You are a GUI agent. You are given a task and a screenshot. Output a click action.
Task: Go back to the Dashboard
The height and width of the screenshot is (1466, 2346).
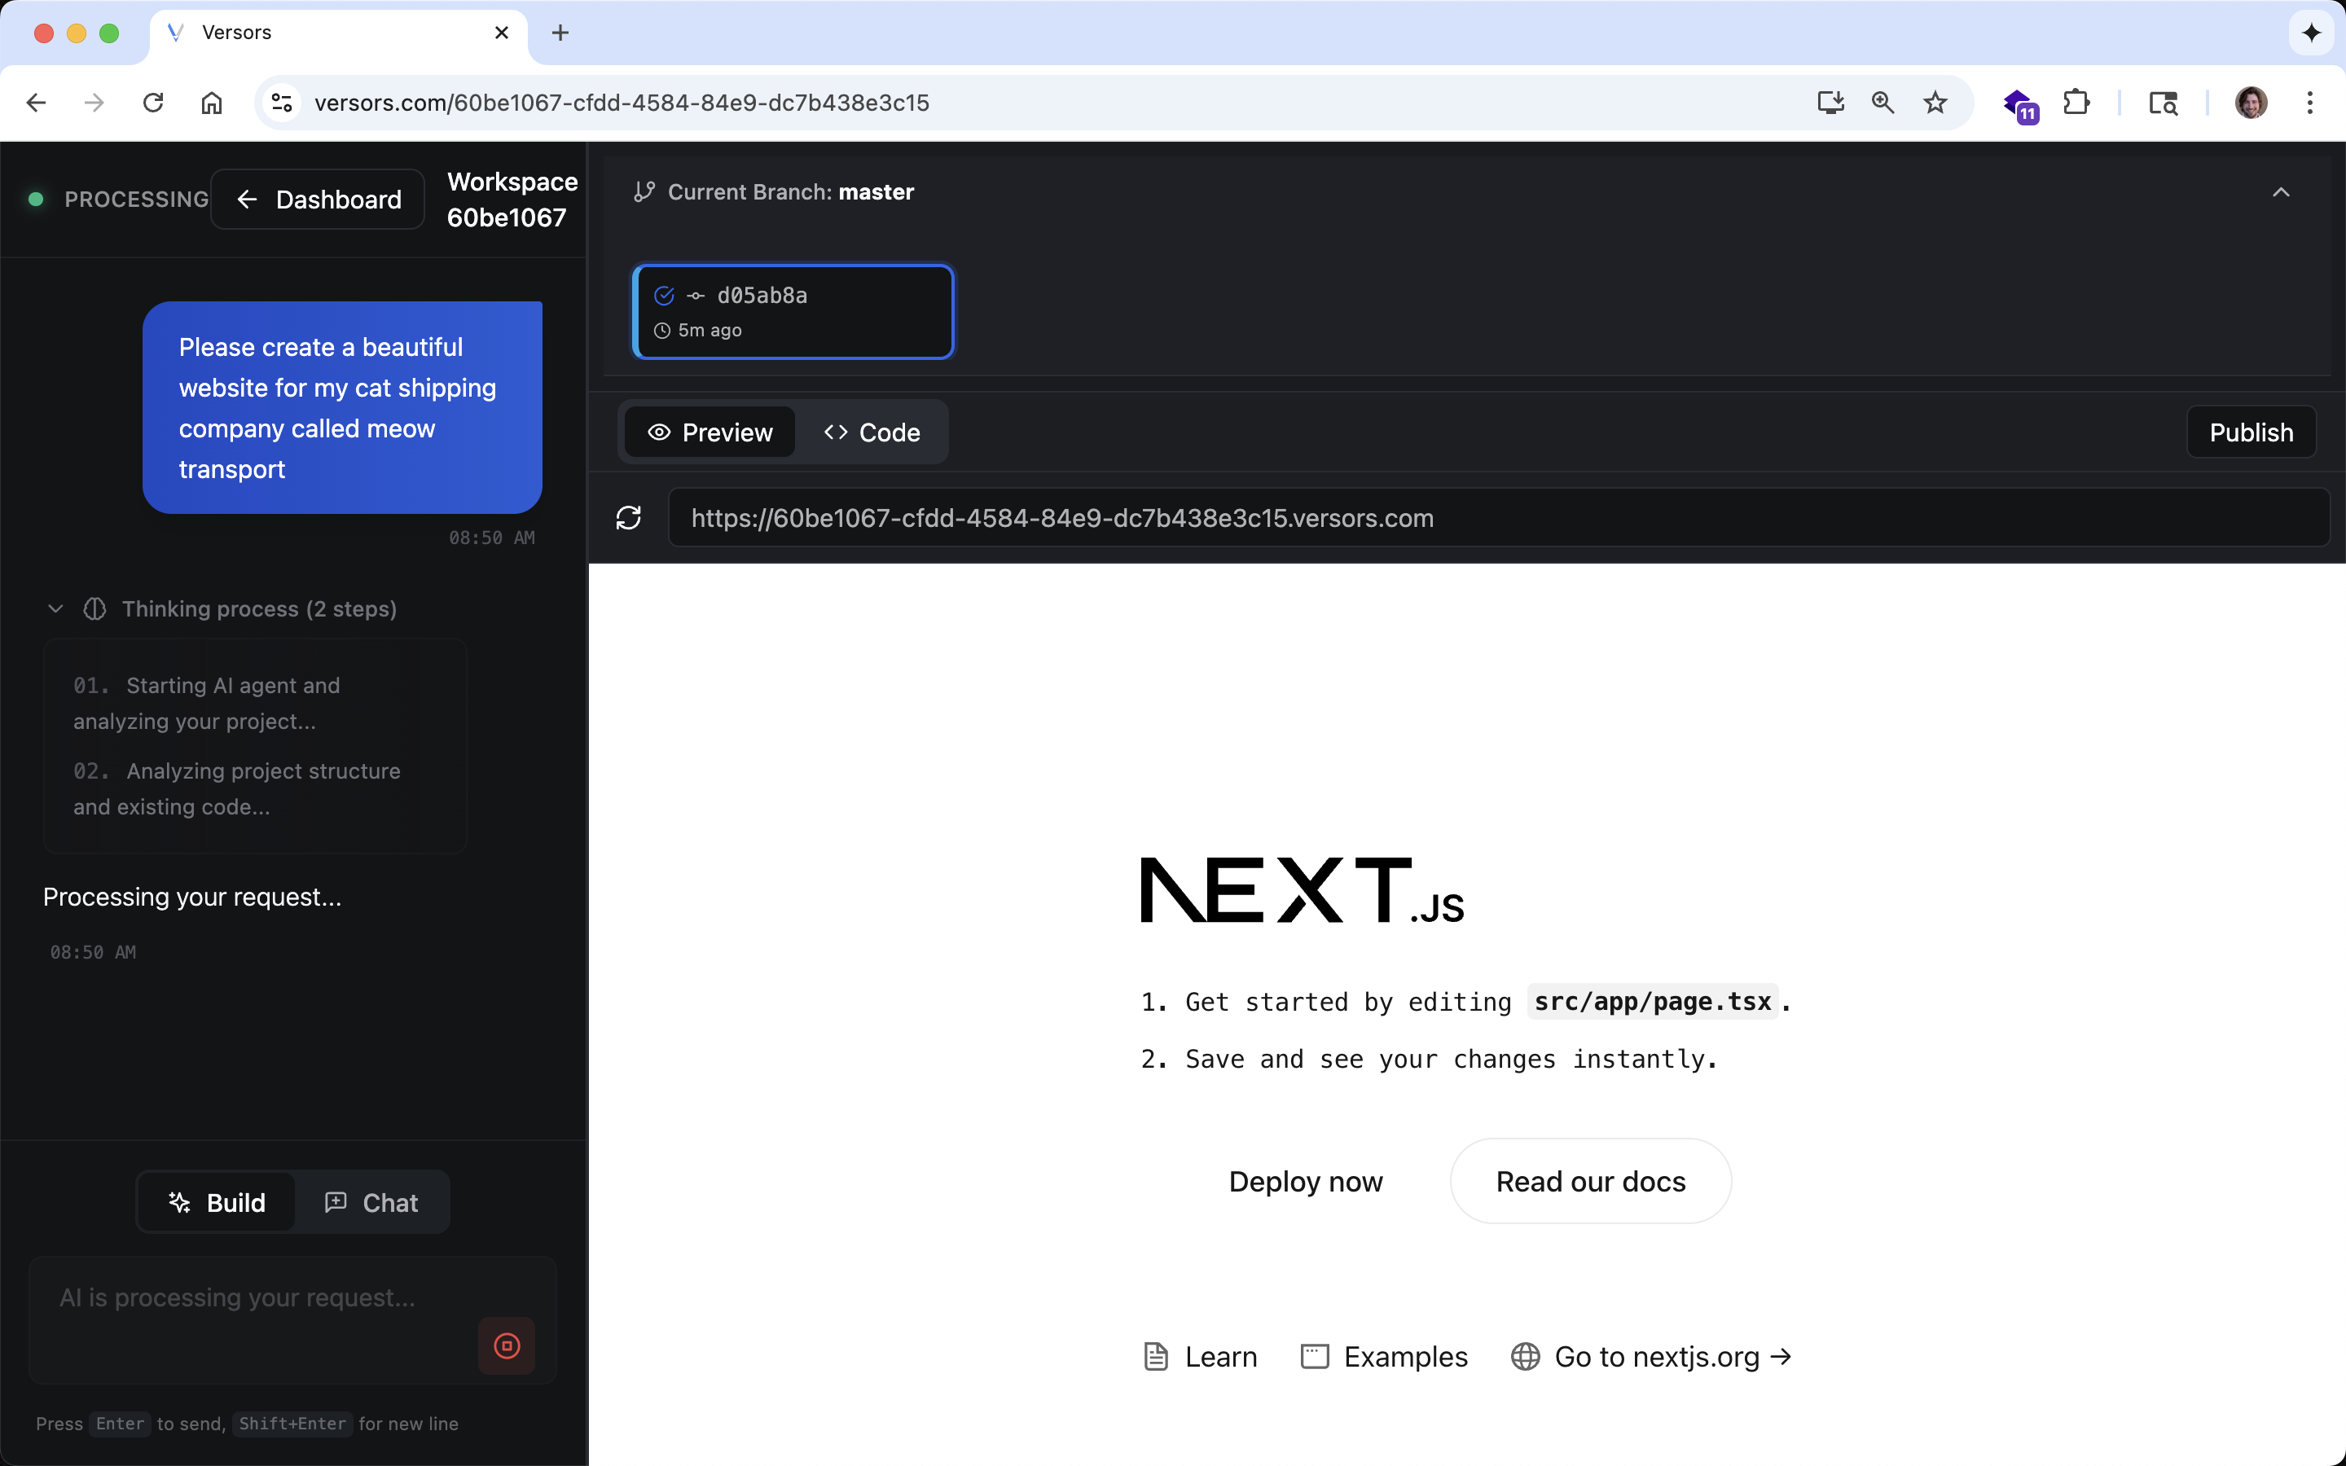(x=318, y=199)
